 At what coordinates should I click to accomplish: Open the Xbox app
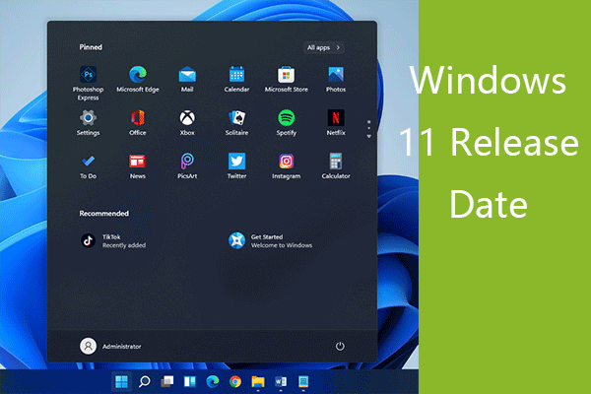point(187,122)
